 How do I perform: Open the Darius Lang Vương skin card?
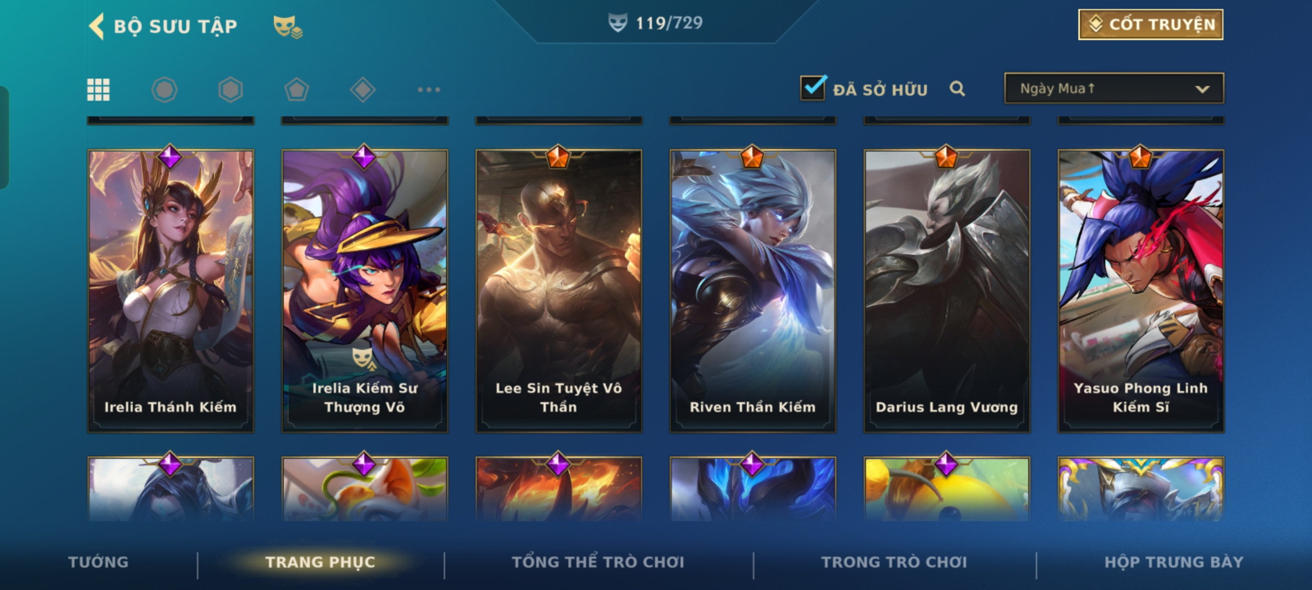tap(947, 291)
